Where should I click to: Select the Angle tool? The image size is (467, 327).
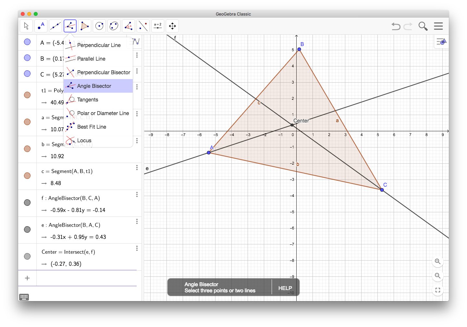coord(128,26)
